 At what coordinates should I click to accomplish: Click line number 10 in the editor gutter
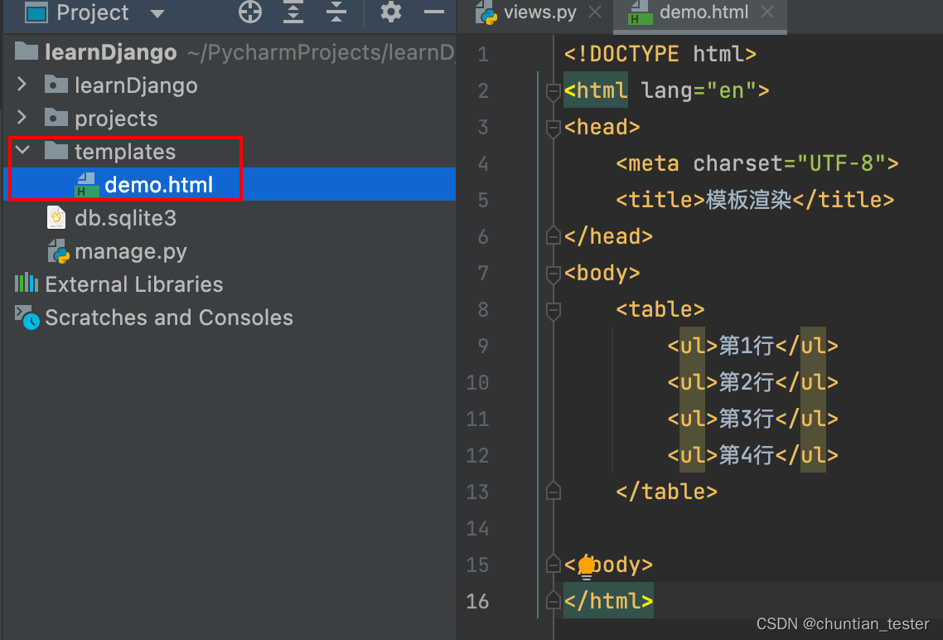477,382
